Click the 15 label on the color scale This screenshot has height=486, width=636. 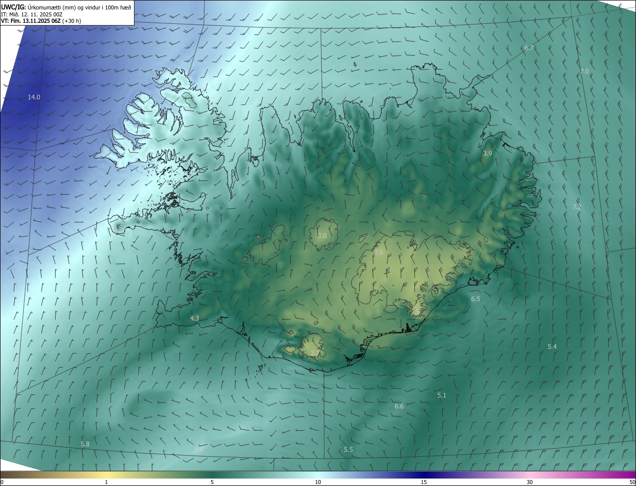(424, 482)
